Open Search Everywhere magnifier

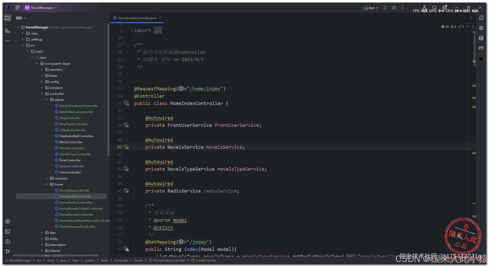[x=434, y=8]
